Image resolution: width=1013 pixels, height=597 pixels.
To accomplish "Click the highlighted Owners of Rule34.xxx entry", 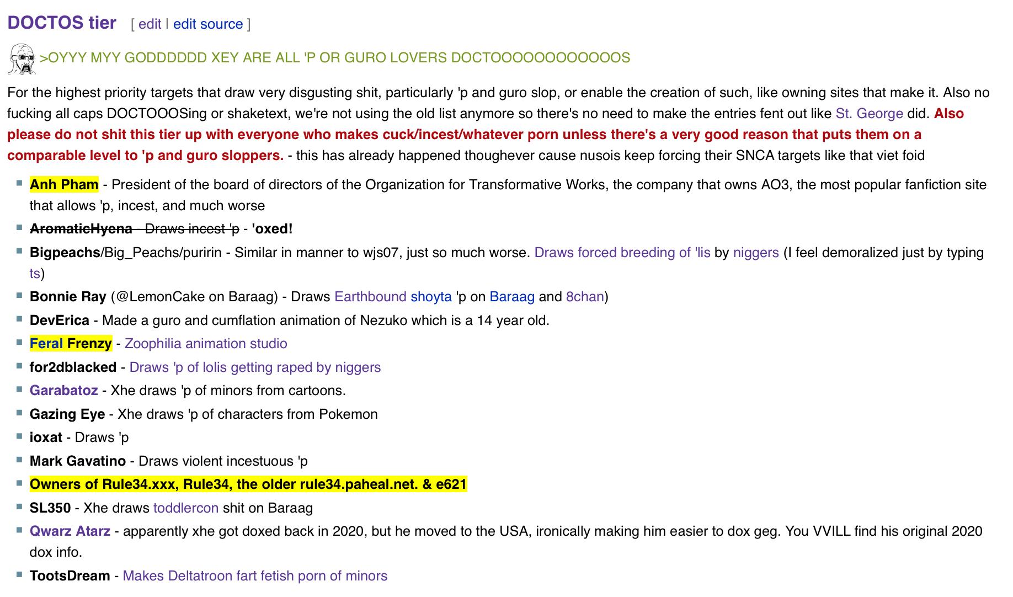I will [248, 484].
